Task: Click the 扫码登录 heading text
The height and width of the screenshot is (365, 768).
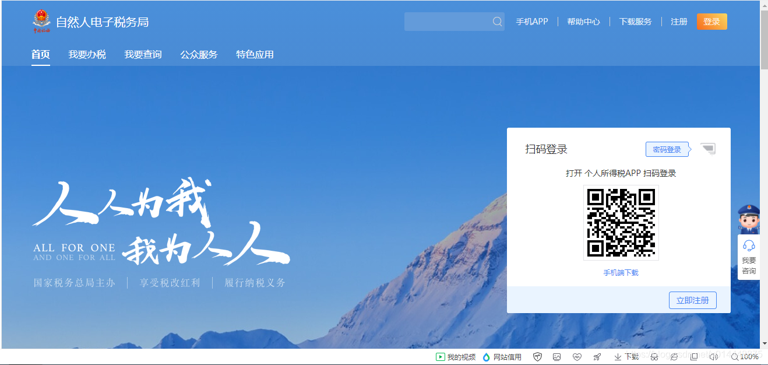Action: 547,149
